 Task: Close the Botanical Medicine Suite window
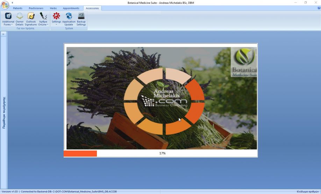316,3
